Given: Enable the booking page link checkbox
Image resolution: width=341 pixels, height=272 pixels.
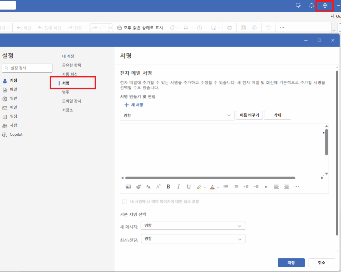Looking at the screenshot, I should click(x=125, y=202).
